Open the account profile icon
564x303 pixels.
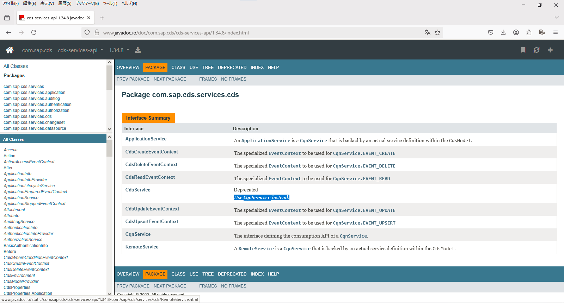(516, 32)
